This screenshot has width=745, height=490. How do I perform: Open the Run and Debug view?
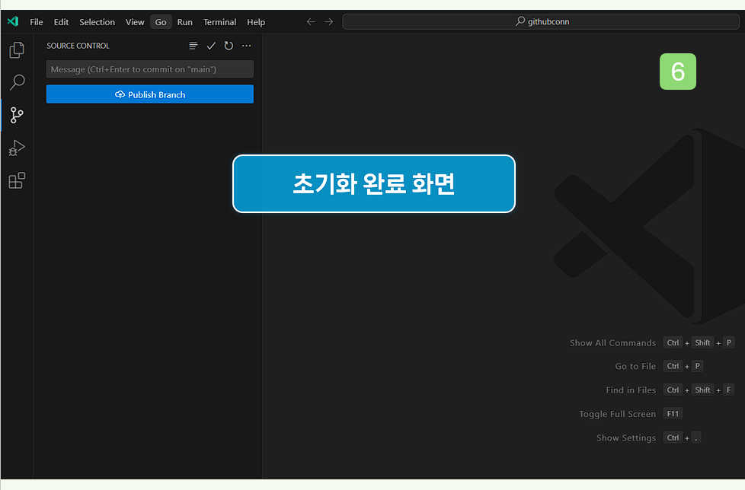coord(16,148)
